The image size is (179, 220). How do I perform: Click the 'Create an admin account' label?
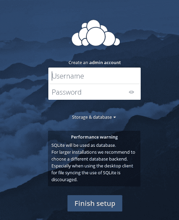95,63
